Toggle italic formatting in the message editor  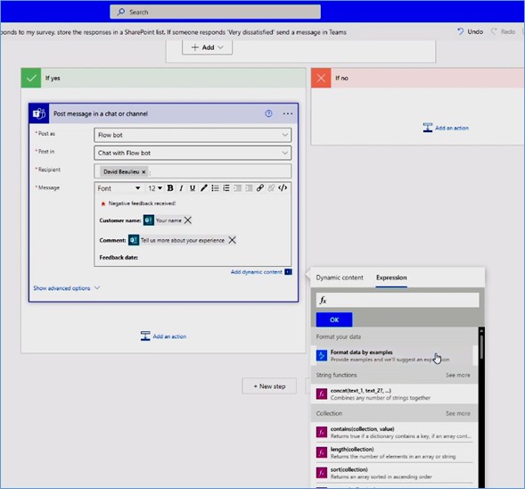click(x=181, y=188)
